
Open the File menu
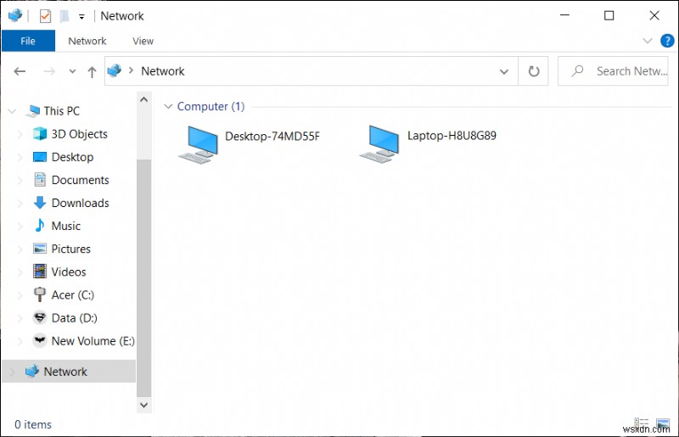28,41
